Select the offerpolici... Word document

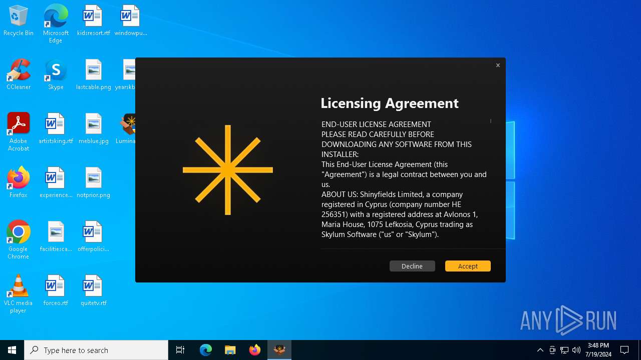tap(93, 237)
